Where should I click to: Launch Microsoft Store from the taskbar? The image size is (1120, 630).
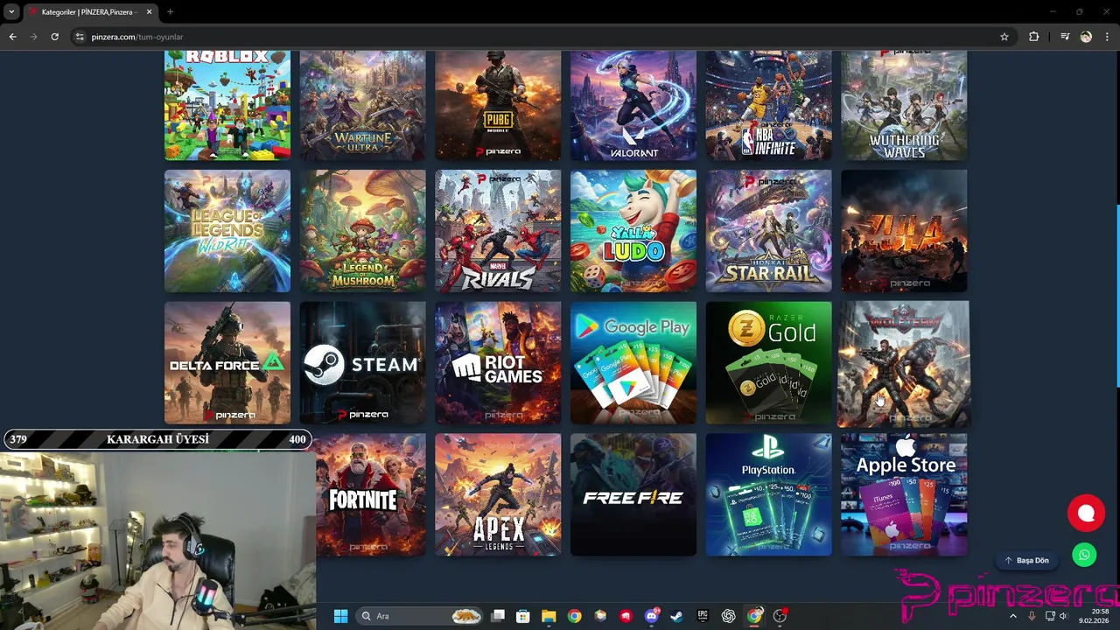pyautogui.click(x=523, y=616)
